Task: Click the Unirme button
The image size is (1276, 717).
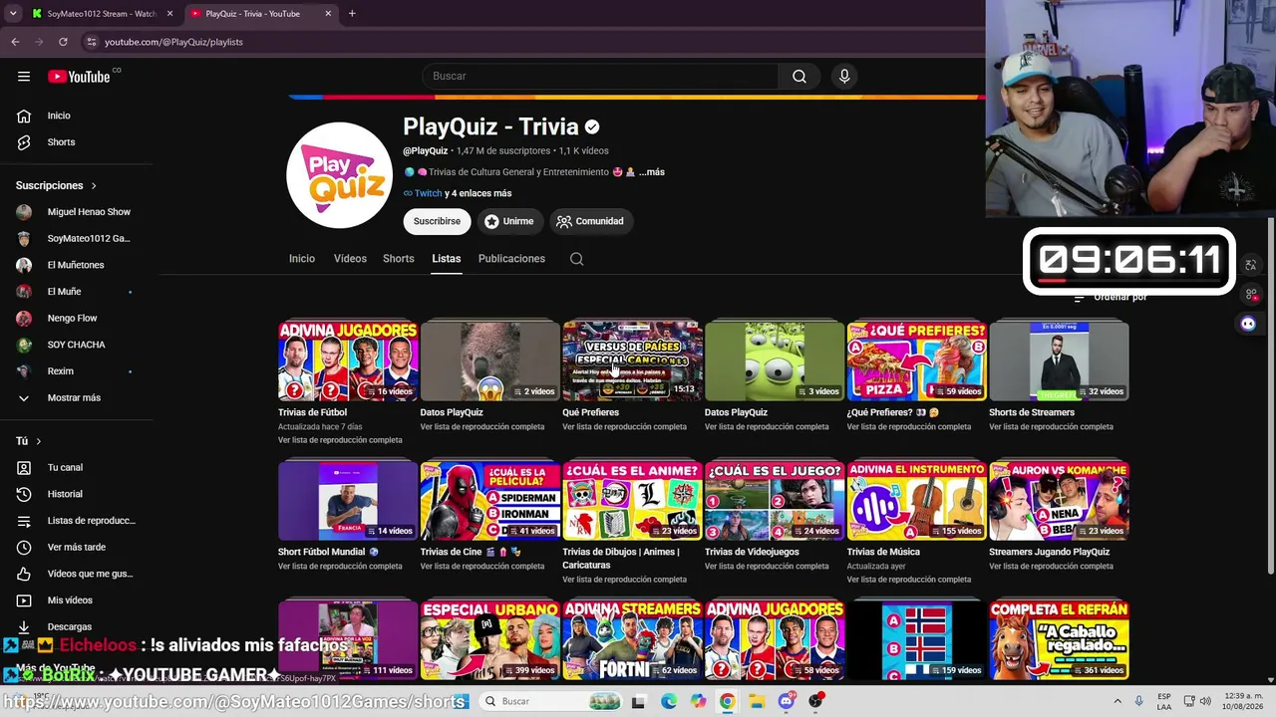Action: [509, 221]
